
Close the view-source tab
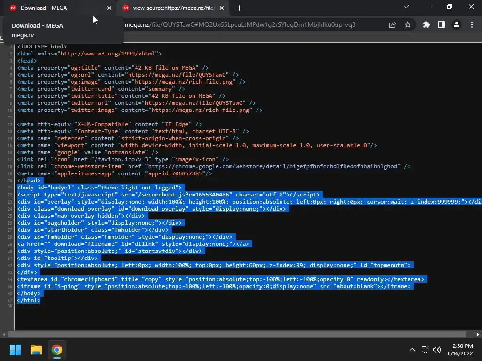222,8
